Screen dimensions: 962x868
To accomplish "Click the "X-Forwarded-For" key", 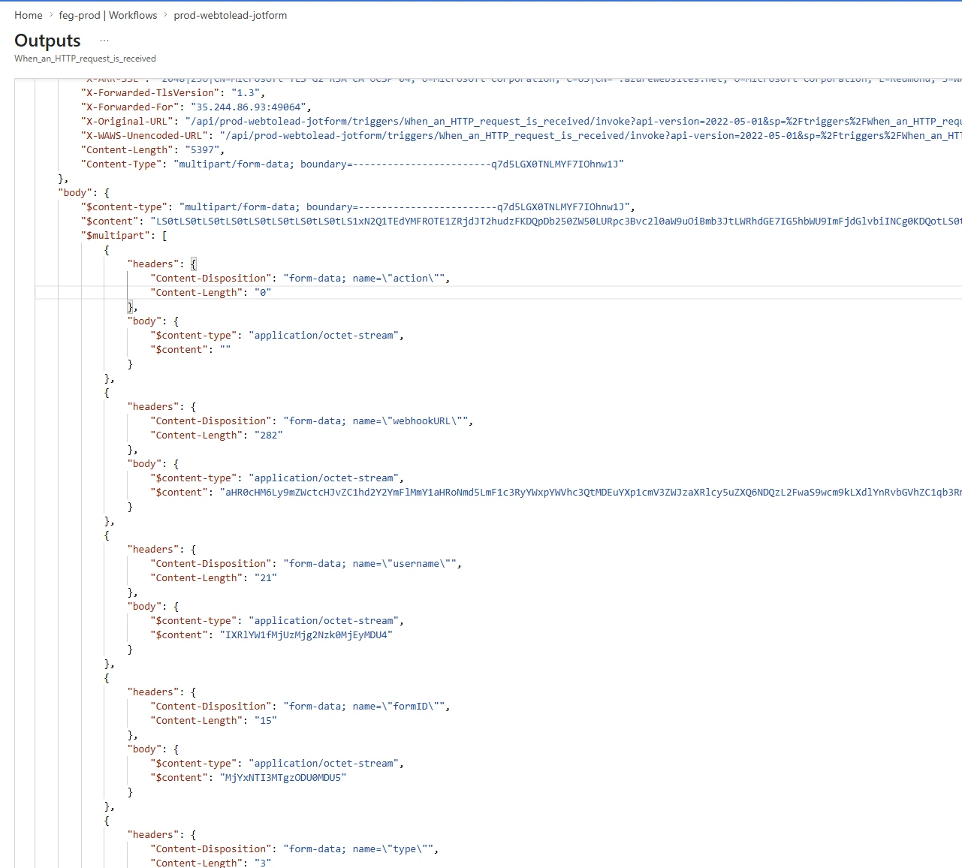I will [131, 107].
